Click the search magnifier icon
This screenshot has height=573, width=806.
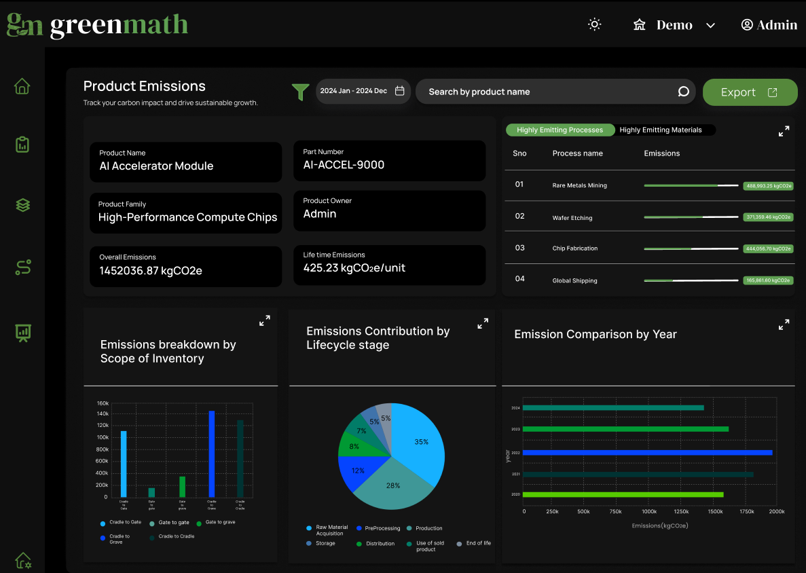pos(683,92)
